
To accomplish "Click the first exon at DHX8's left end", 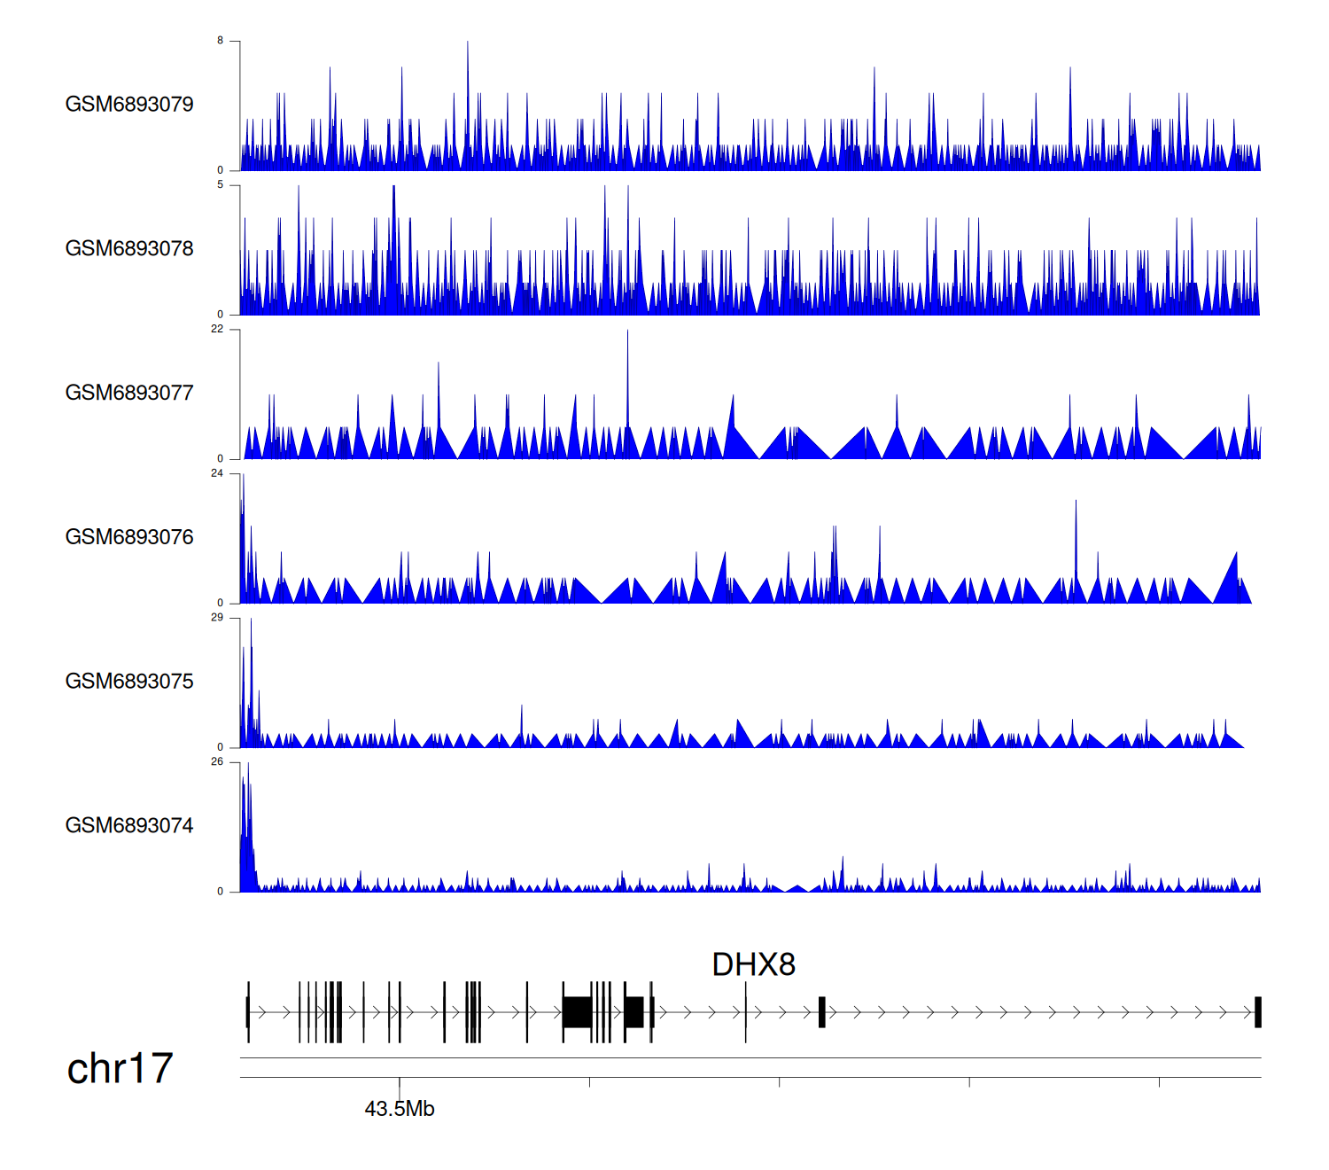I will click(248, 1011).
